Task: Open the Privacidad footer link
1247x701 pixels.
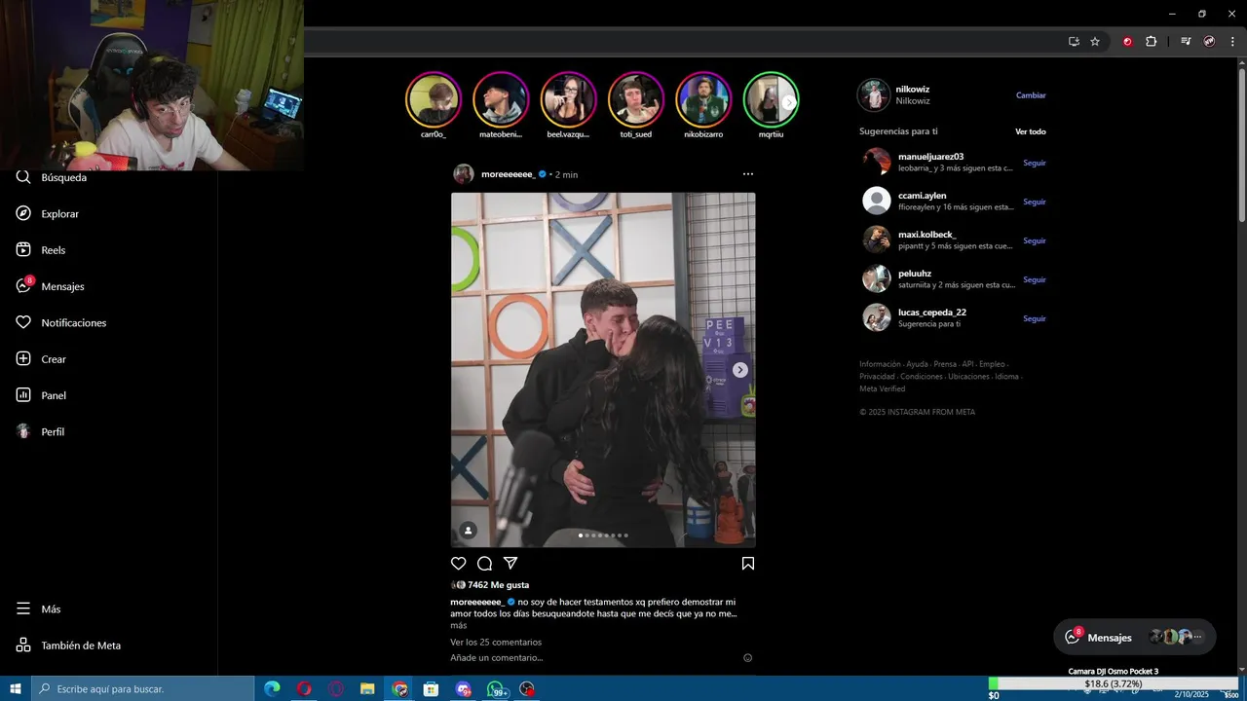Action: click(877, 377)
